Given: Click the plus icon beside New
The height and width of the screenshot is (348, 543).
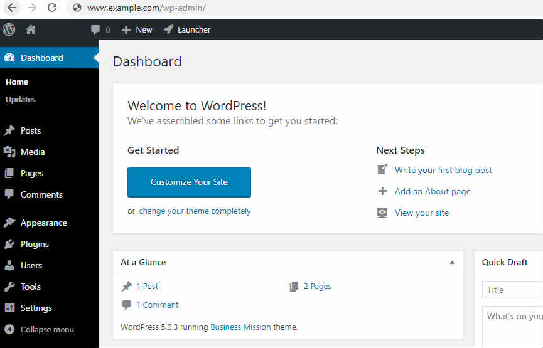Looking at the screenshot, I should tap(126, 29).
